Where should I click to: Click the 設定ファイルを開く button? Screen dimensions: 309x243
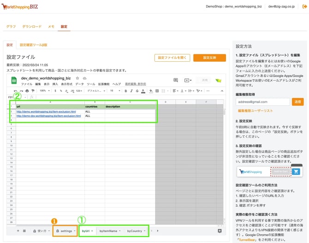(172, 58)
